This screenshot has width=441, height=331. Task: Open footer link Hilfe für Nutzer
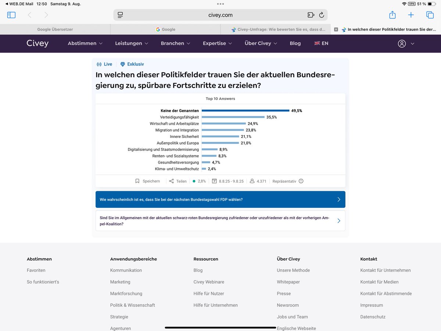click(209, 293)
